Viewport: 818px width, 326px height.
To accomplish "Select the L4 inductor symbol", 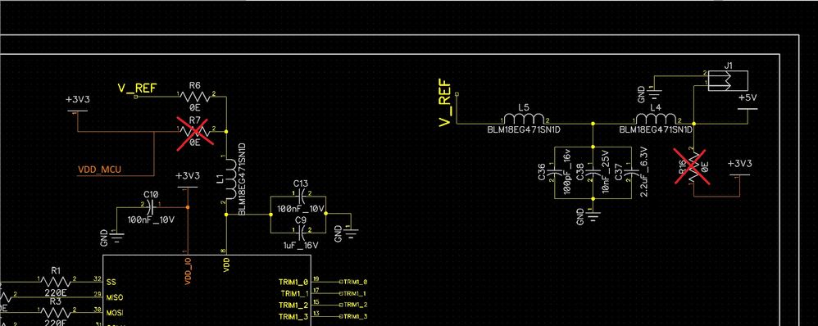I will (x=657, y=119).
